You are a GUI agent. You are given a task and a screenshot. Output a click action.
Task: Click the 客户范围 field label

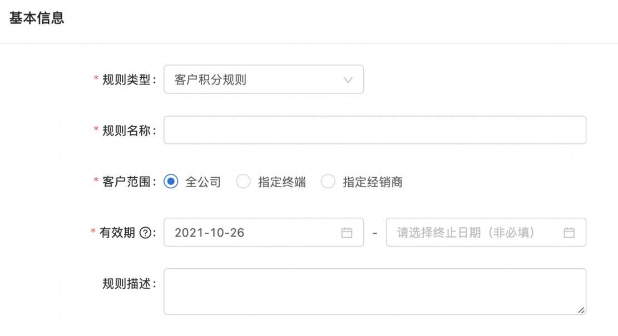(126, 182)
